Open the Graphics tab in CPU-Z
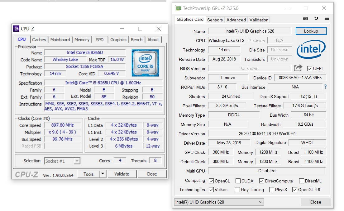The height and width of the screenshot is (211, 344). point(118,39)
